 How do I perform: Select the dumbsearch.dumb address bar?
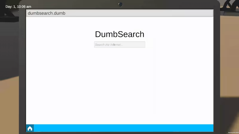point(119,13)
